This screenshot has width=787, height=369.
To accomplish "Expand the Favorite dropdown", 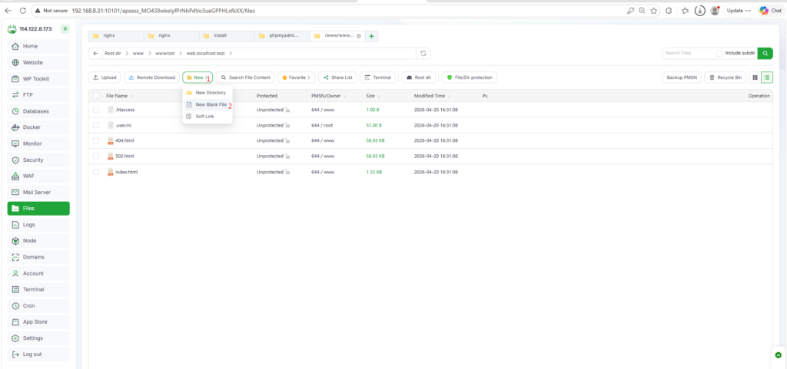I will click(296, 77).
